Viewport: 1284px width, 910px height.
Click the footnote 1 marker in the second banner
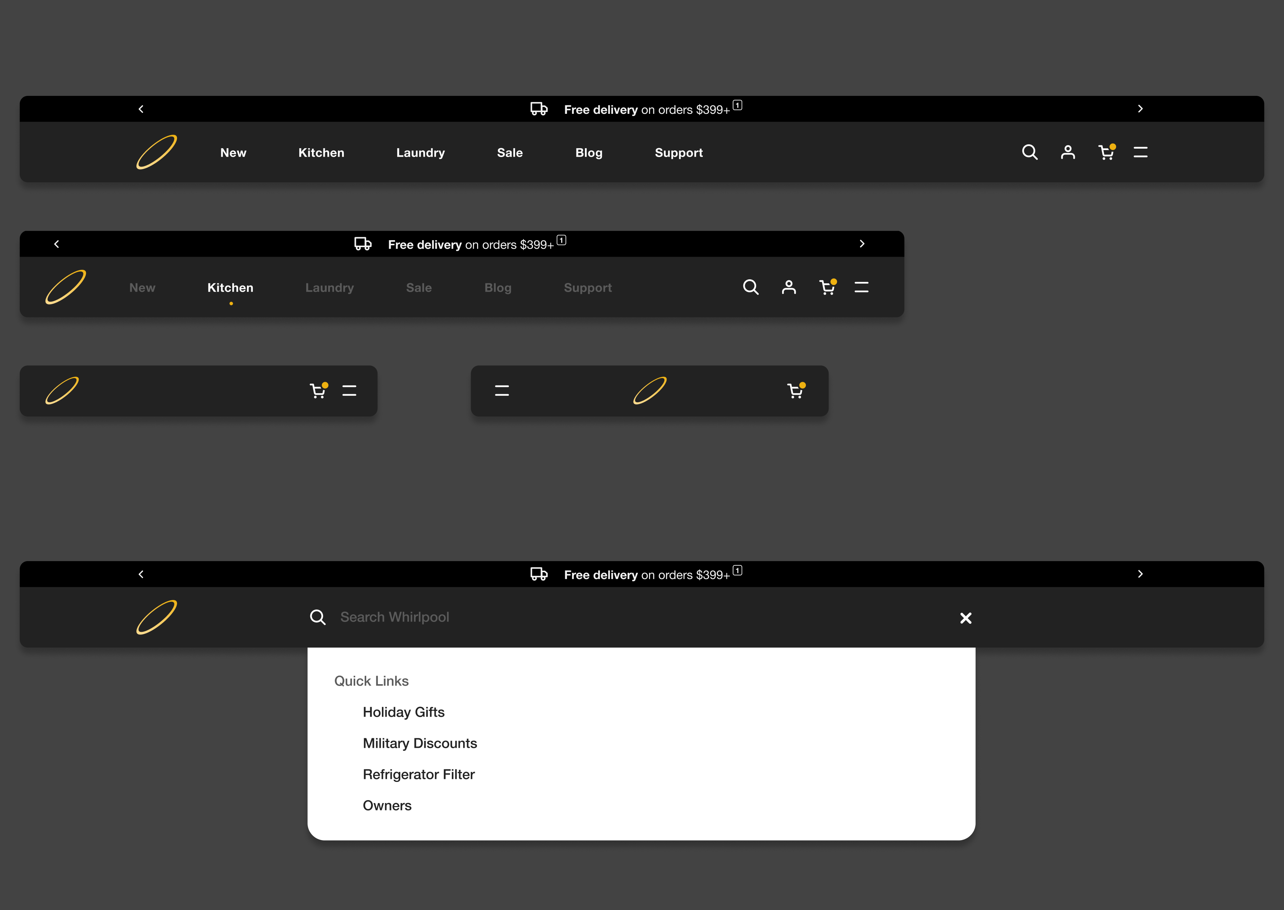click(x=562, y=240)
